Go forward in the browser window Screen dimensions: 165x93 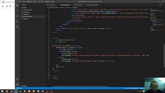point(6,6)
